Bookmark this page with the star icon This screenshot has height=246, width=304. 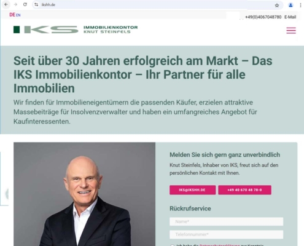tap(277, 6)
